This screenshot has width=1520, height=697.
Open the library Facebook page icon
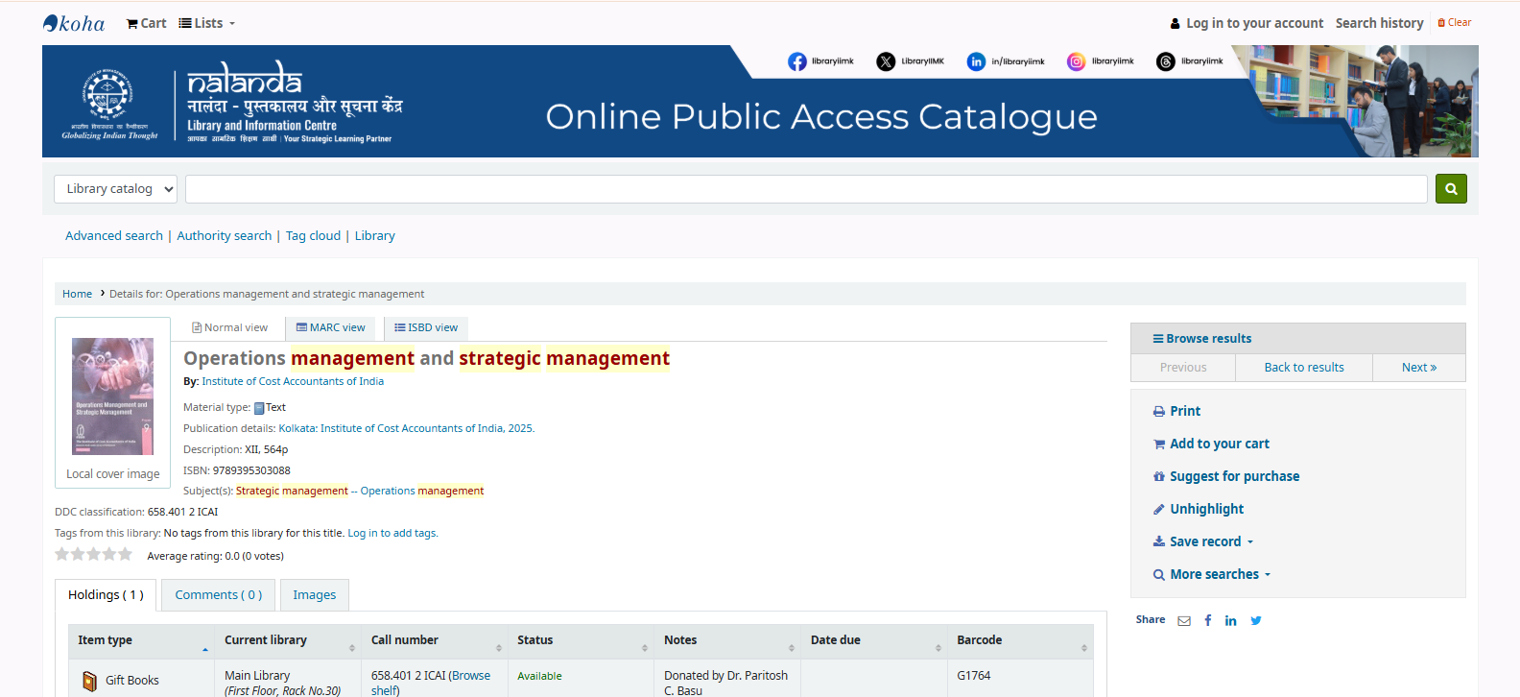tap(796, 61)
